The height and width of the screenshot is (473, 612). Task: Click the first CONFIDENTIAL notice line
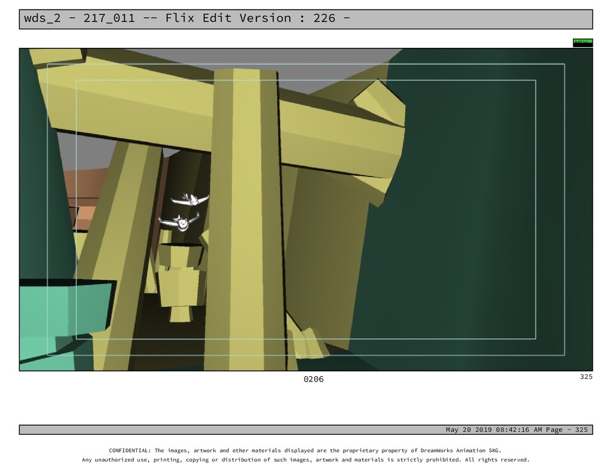tap(305, 450)
